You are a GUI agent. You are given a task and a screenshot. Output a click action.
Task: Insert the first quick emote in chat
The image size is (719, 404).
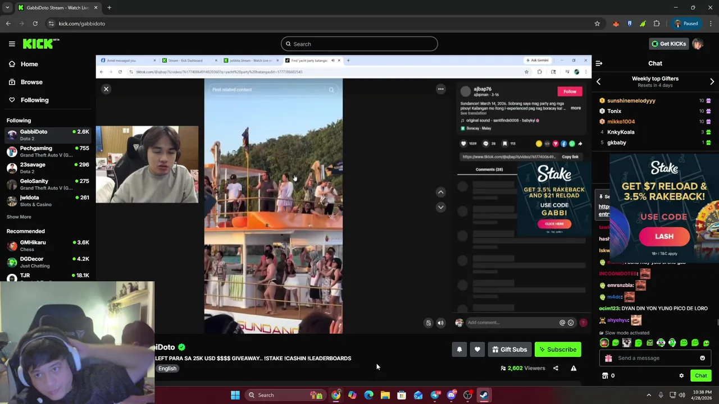click(604, 343)
